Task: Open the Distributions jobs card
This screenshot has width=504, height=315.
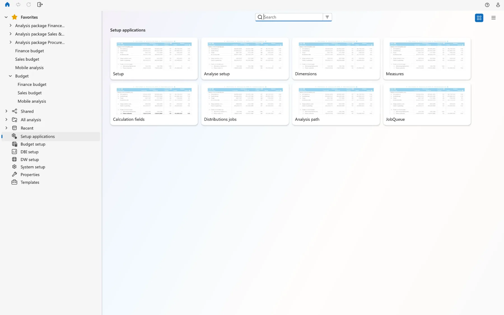Action: point(245,104)
